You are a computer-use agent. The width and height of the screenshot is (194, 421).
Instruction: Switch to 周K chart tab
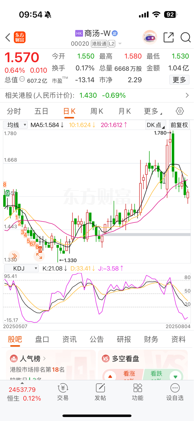[97, 111]
